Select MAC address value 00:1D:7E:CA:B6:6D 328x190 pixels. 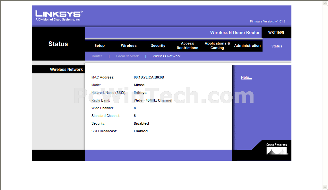coord(149,77)
